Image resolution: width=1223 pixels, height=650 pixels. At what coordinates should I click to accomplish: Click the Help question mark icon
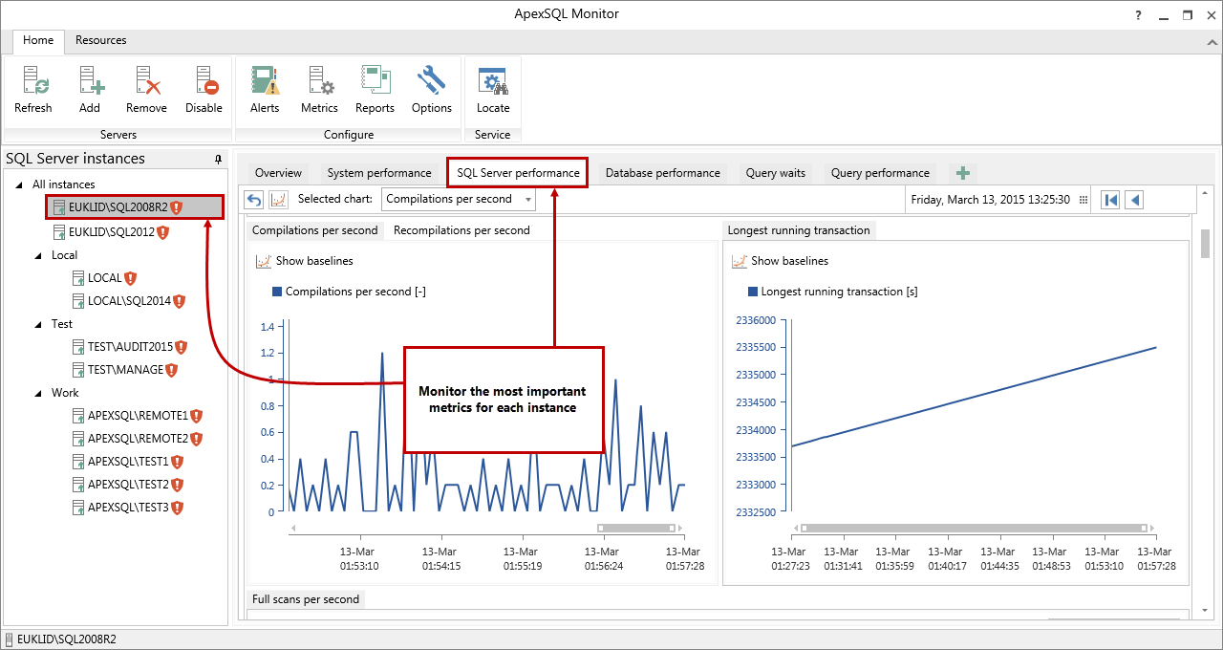pos(1138,14)
